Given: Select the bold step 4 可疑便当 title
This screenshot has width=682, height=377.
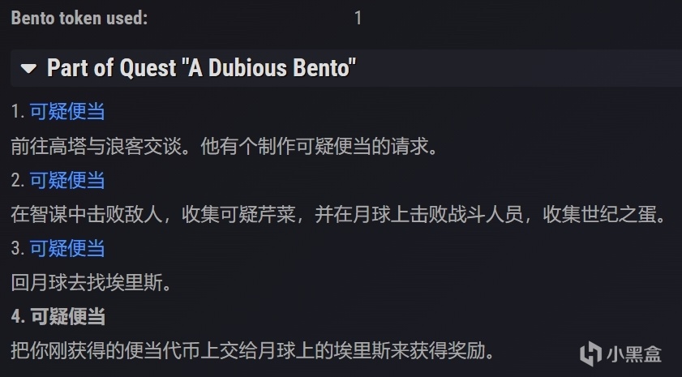Looking at the screenshot, I should tap(67, 316).
